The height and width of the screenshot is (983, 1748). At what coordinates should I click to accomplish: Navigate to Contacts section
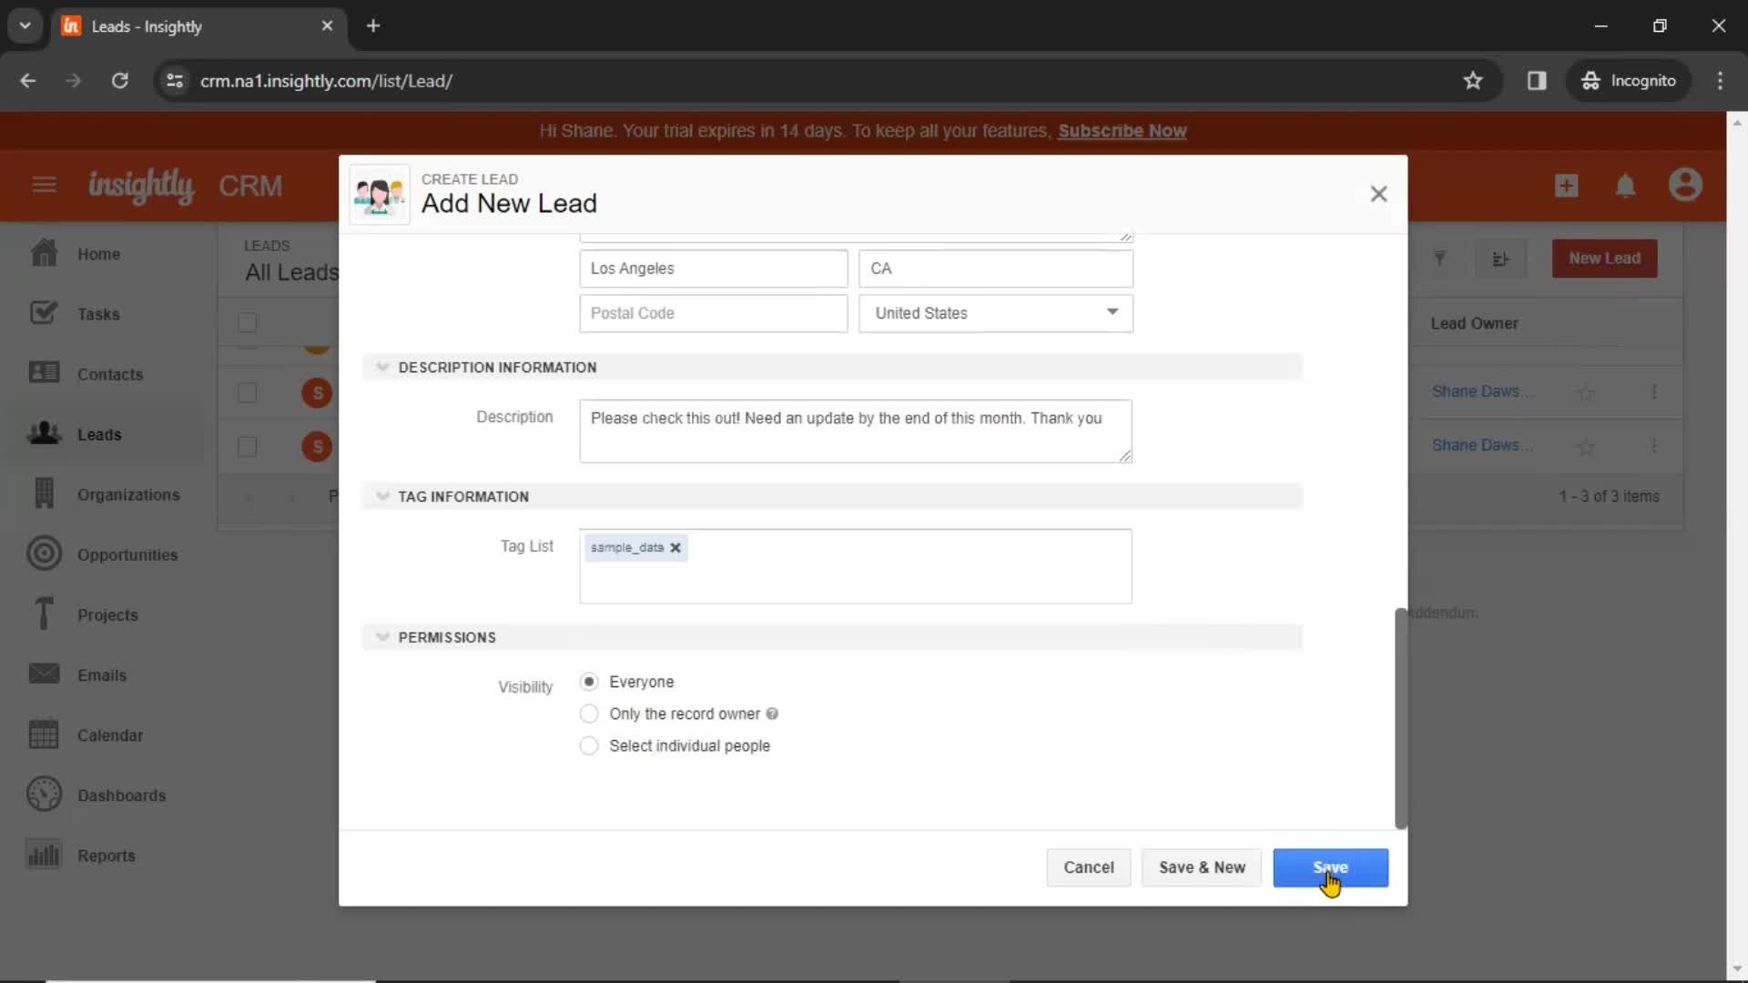(110, 374)
